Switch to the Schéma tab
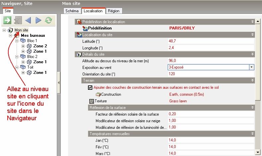The image size is (262, 156). click(72, 11)
